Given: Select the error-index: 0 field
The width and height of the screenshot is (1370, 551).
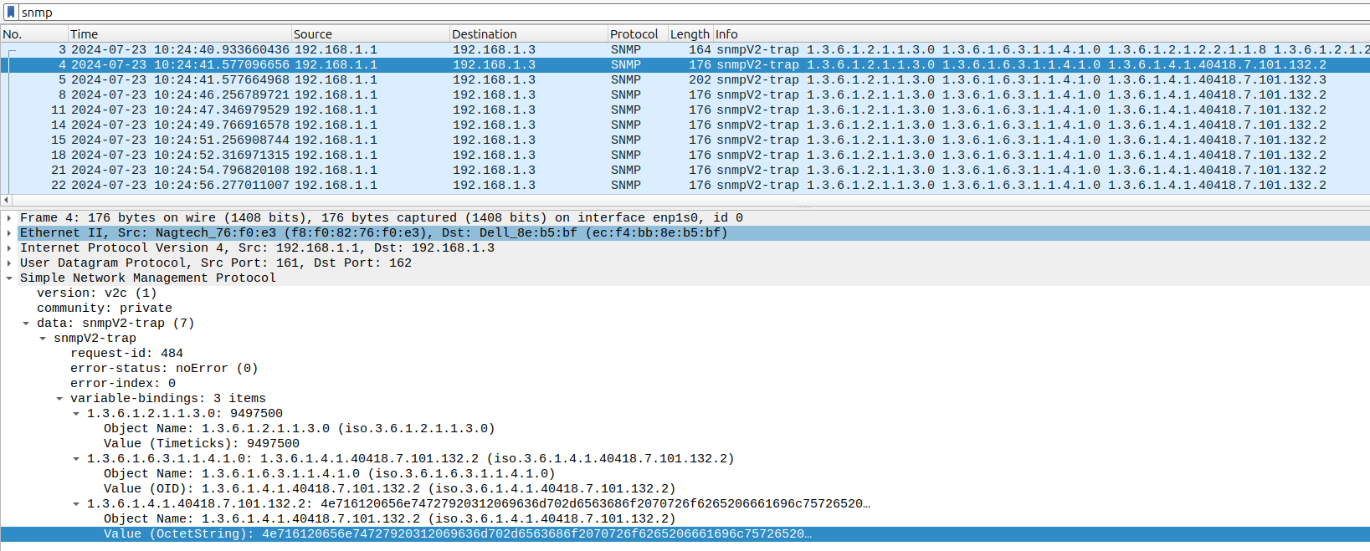Looking at the screenshot, I should (123, 383).
